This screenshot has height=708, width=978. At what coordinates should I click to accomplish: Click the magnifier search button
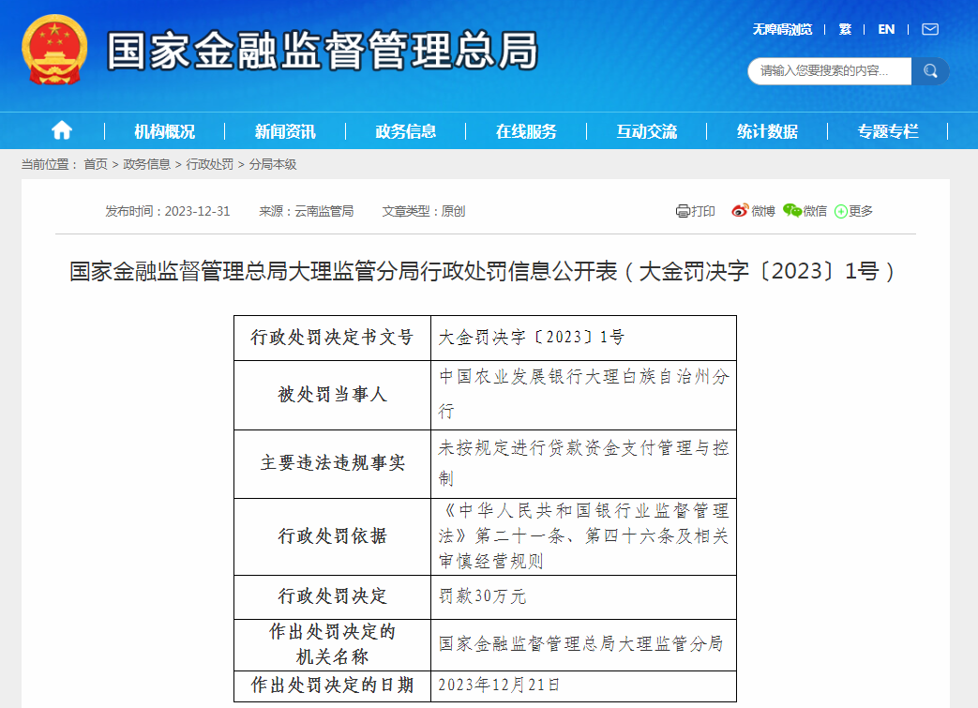tap(930, 71)
